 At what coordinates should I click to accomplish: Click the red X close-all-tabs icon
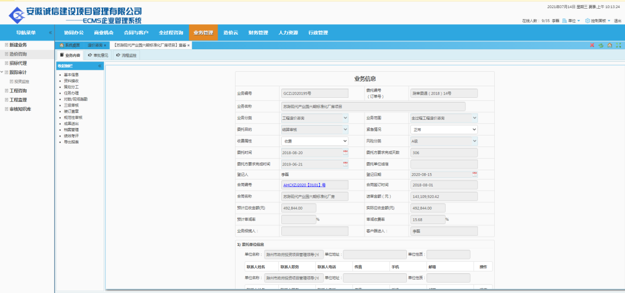[592, 45]
